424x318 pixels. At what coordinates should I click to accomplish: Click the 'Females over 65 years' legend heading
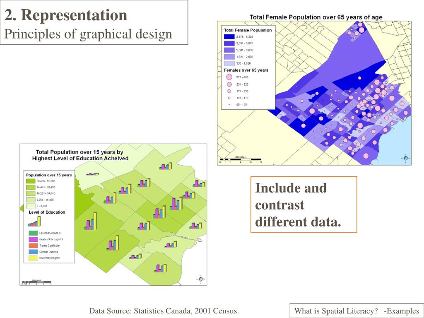[x=246, y=70]
